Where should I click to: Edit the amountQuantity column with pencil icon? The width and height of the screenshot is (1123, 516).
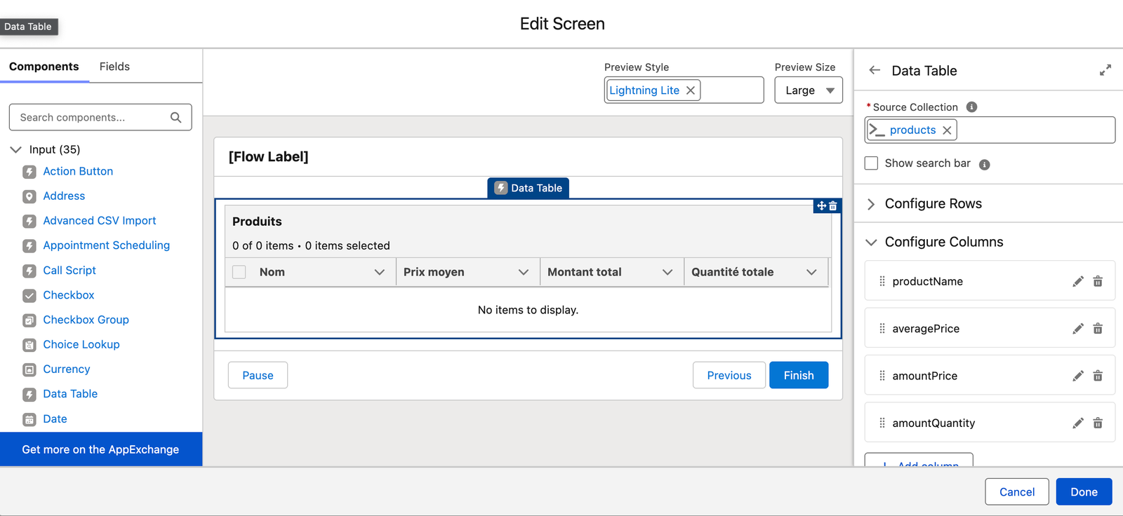1077,423
